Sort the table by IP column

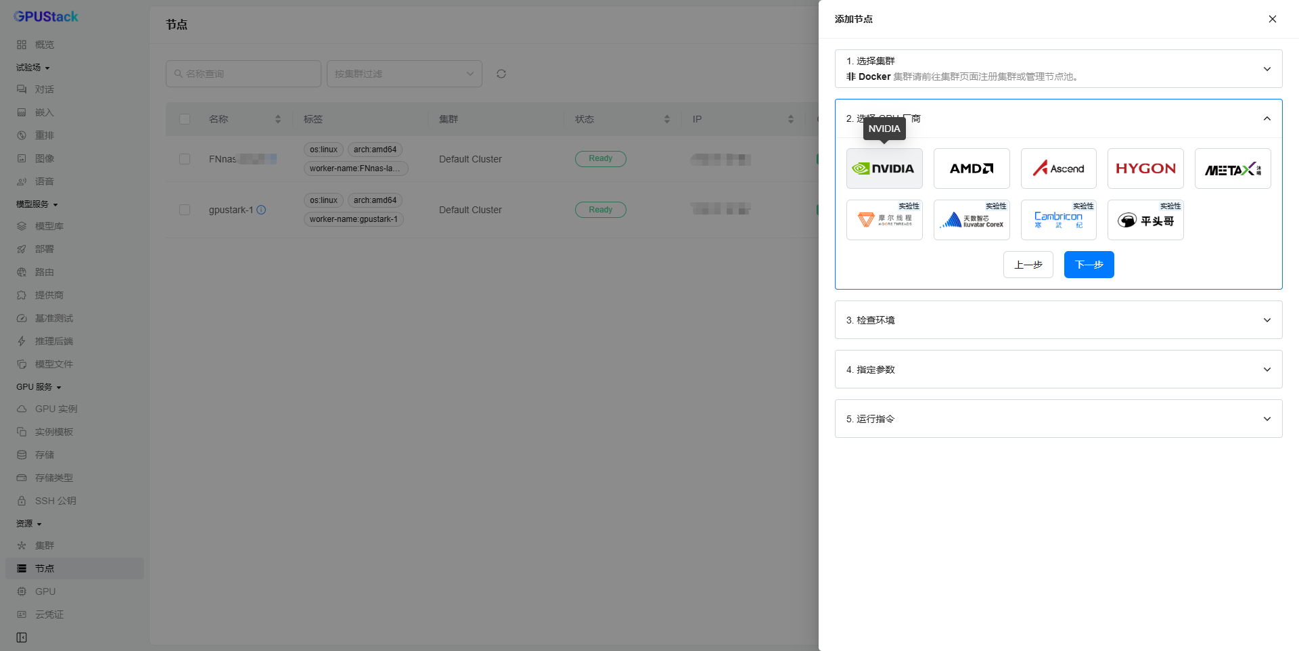click(x=791, y=119)
